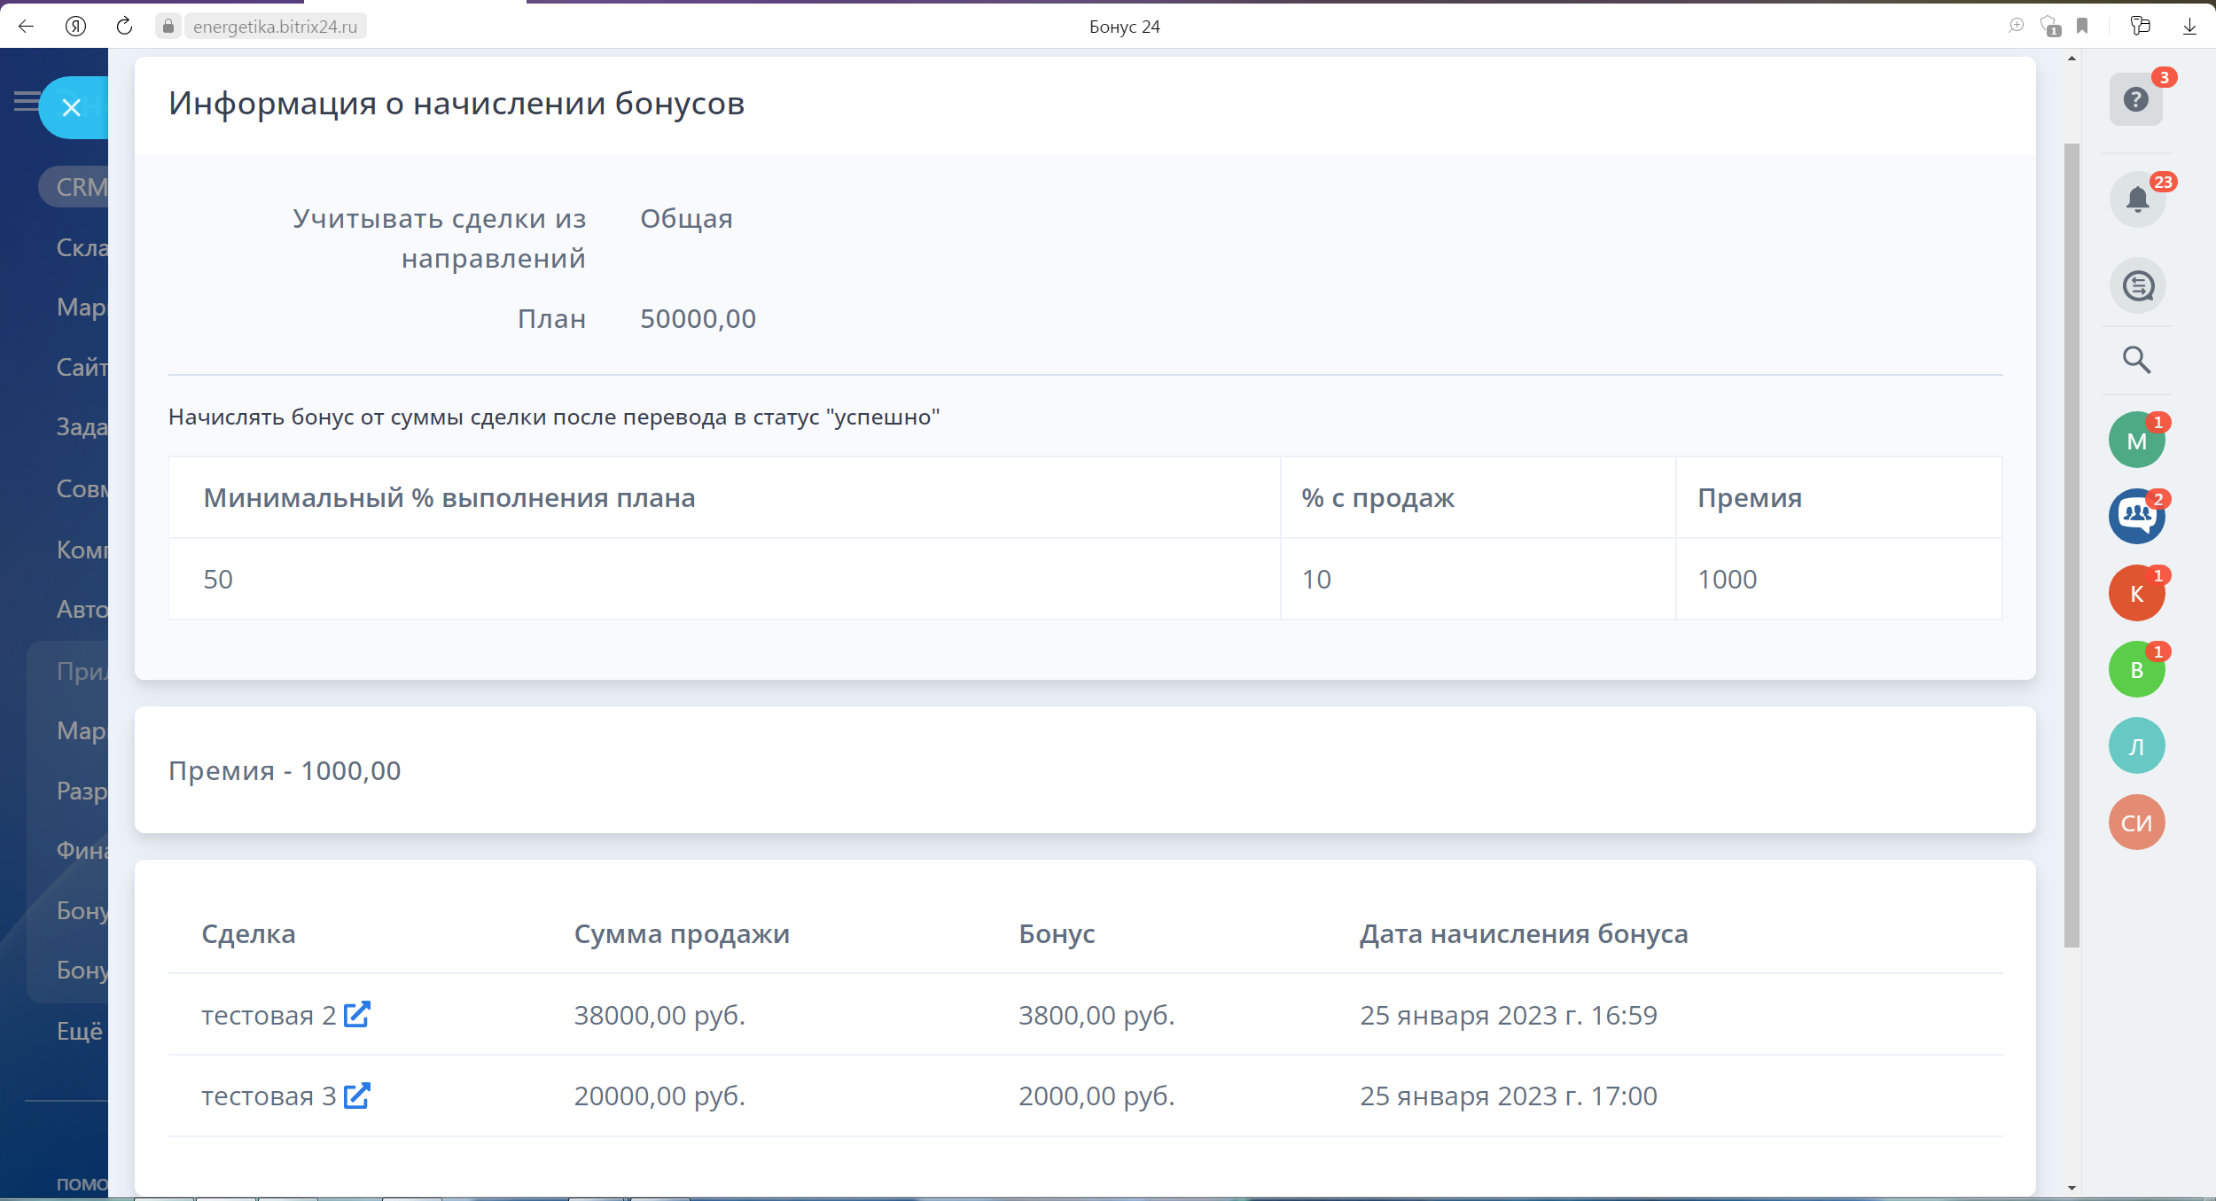Open the help question mark icon
Viewport: 2216px width, 1201px height.
click(x=2136, y=99)
